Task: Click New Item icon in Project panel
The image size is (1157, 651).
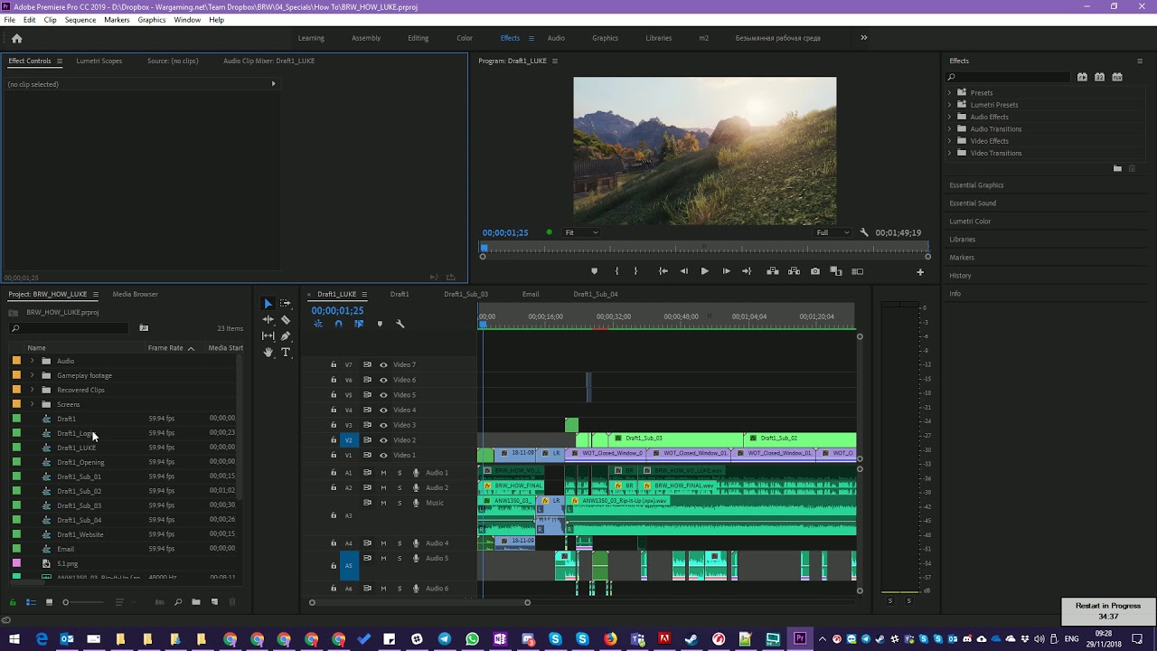Action: coord(214,602)
